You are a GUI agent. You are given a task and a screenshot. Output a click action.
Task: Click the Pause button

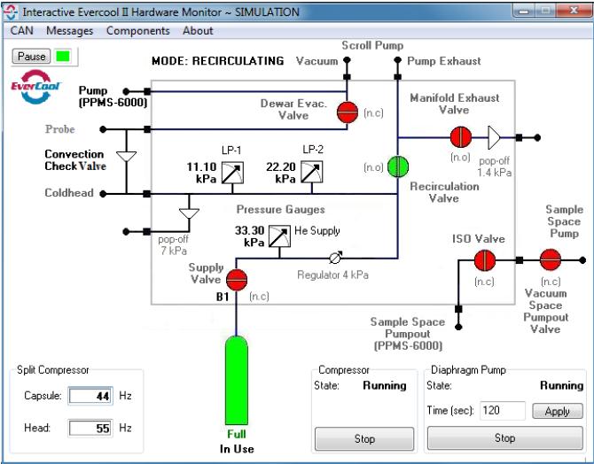pyautogui.click(x=31, y=56)
